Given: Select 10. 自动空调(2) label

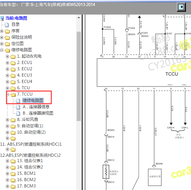Looking at the screenshot, I should click(x=31, y=132).
